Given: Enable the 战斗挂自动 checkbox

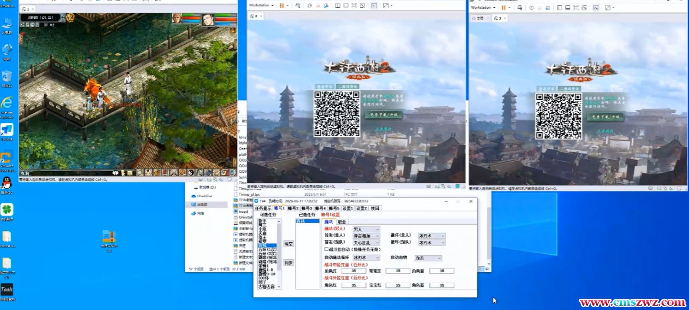Looking at the screenshot, I should point(327,249).
